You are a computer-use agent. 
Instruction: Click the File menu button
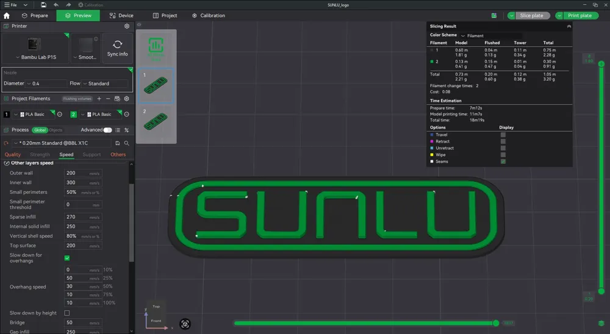pyautogui.click(x=11, y=5)
